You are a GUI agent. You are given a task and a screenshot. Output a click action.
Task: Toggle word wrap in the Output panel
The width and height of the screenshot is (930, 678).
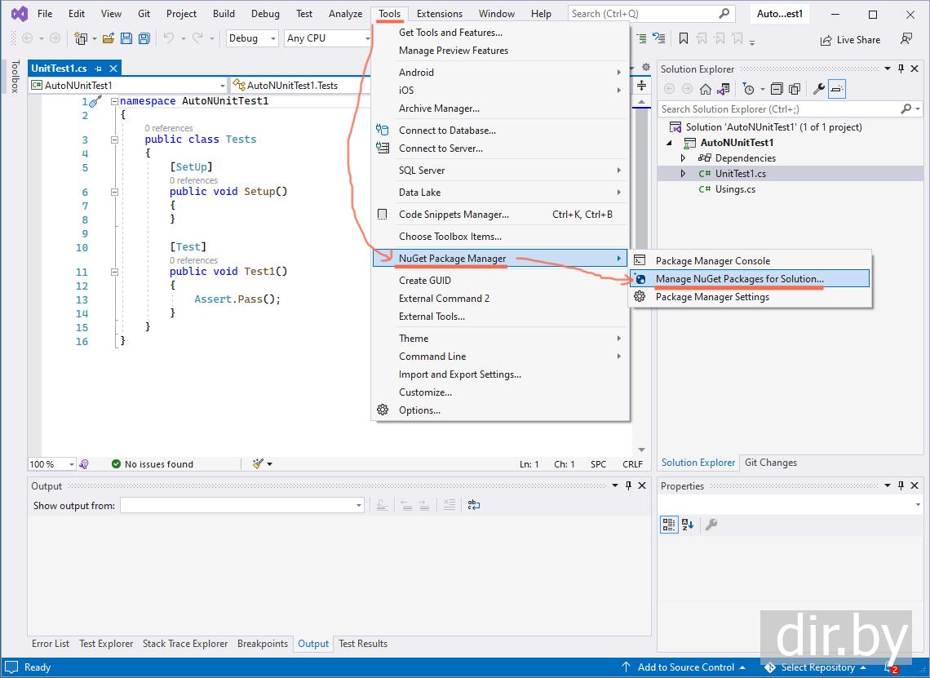tap(474, 506)
